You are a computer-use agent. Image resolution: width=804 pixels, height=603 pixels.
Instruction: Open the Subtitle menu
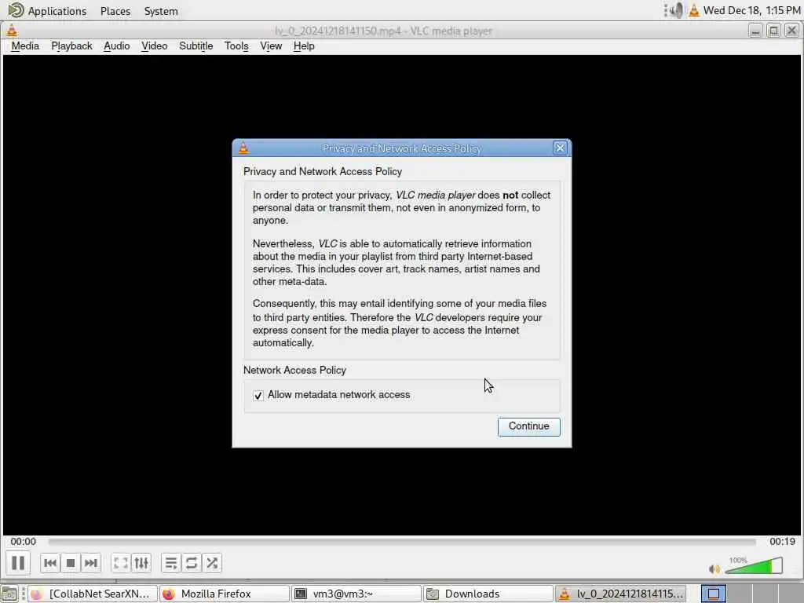click(x=196, y=46)
